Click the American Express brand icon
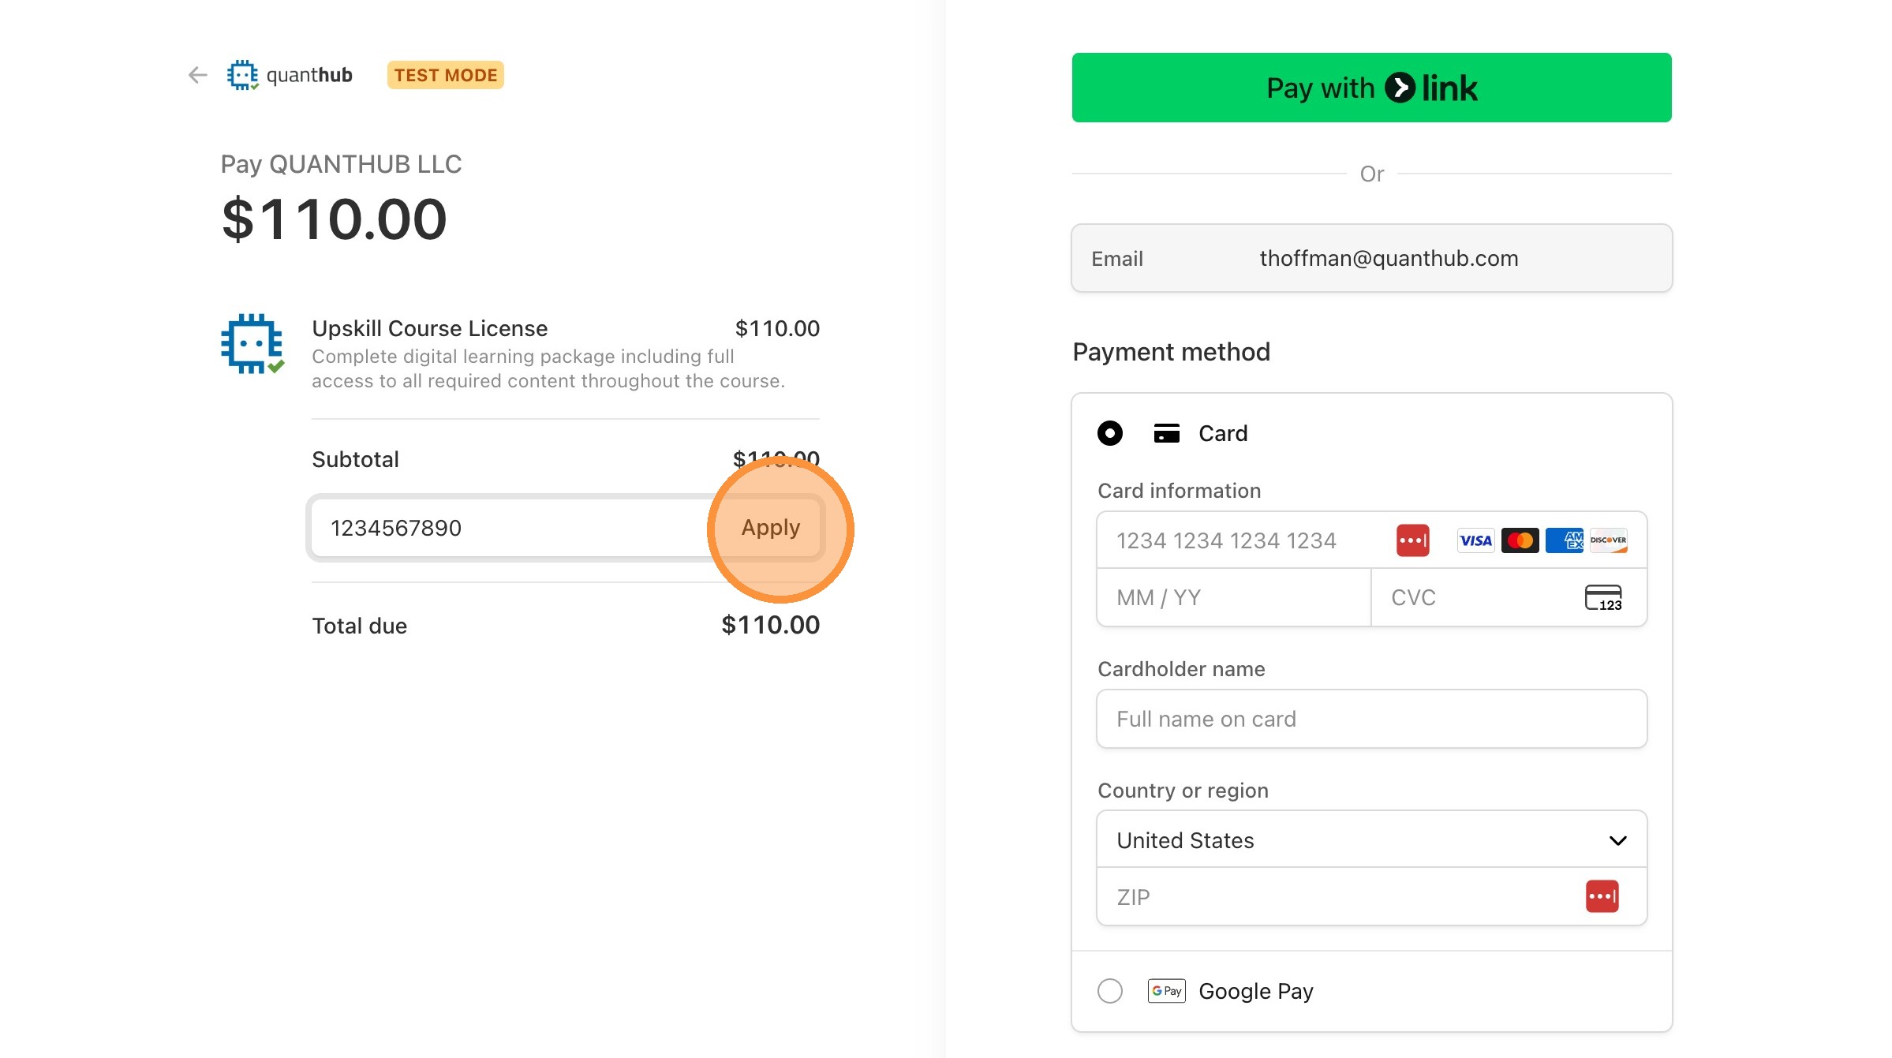1892x1058 pixels. click(x=1564, y=540)
